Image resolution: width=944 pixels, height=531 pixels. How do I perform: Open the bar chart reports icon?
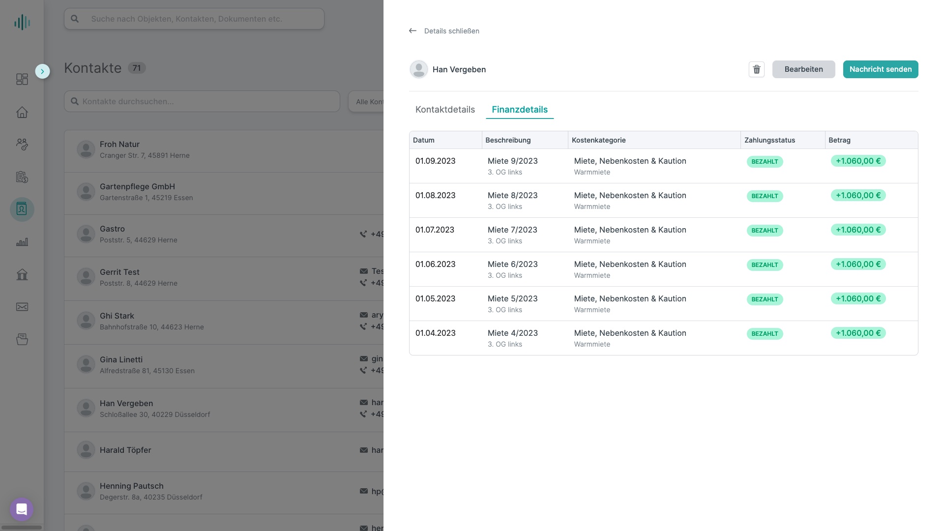click(22, 242)
